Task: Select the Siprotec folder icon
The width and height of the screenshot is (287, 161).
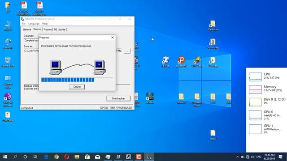Action: click(x=181, y=98)
